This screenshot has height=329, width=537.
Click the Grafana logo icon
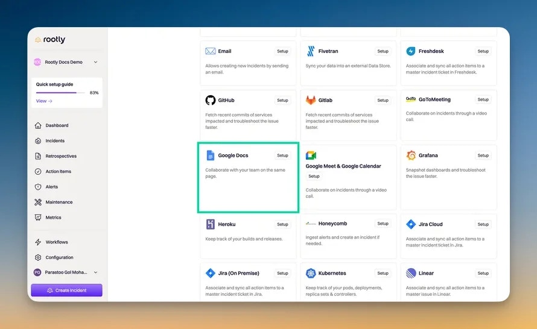[x=411, y=155]
